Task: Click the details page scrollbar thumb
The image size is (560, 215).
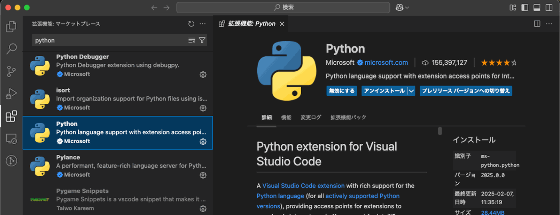Action: [440, 131]
